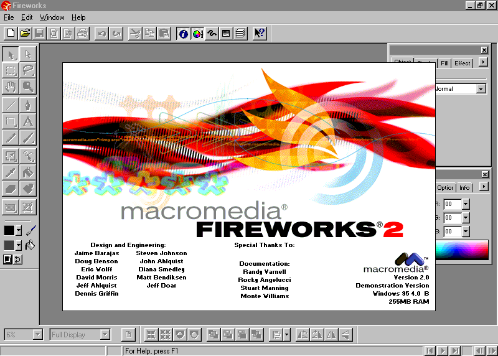
Task: Open the stroke color swatch dropdown arrow
Action: pos(19,230)
